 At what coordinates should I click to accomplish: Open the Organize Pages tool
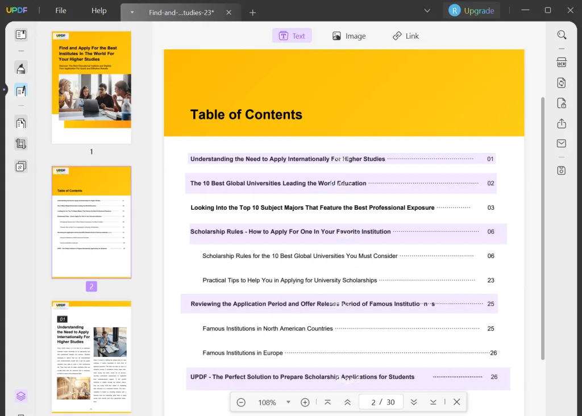21,123
